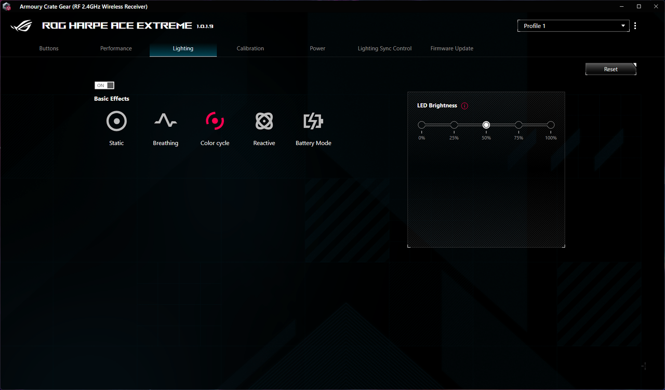Image resolution: width=665 pixels, height=390 pixels.
Task: Open the Firmware Update tab
Action: 452,48
